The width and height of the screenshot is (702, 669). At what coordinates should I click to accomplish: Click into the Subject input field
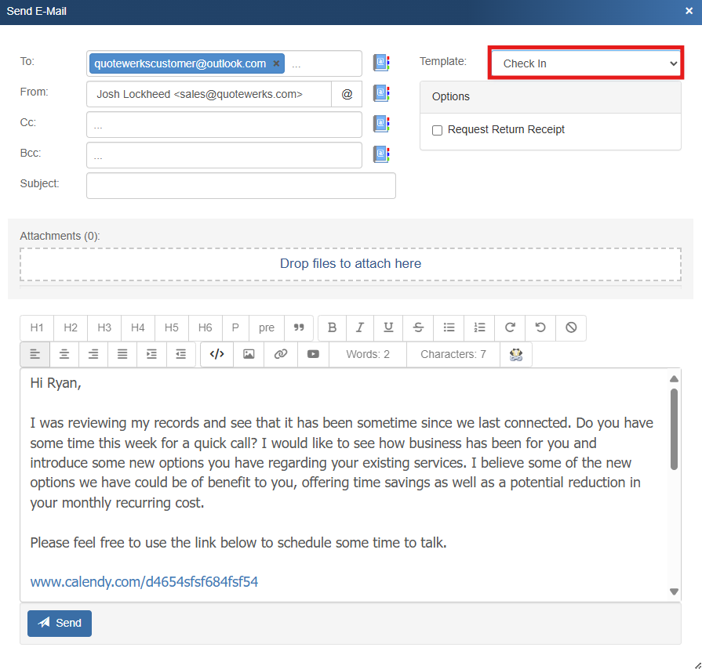tap(241, 186)
